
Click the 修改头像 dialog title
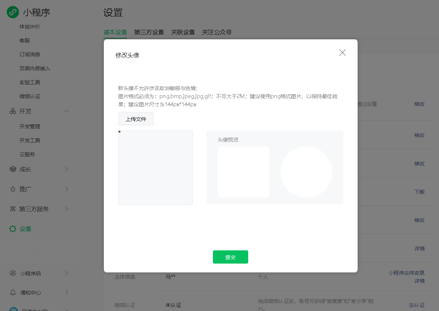point(127,55)
